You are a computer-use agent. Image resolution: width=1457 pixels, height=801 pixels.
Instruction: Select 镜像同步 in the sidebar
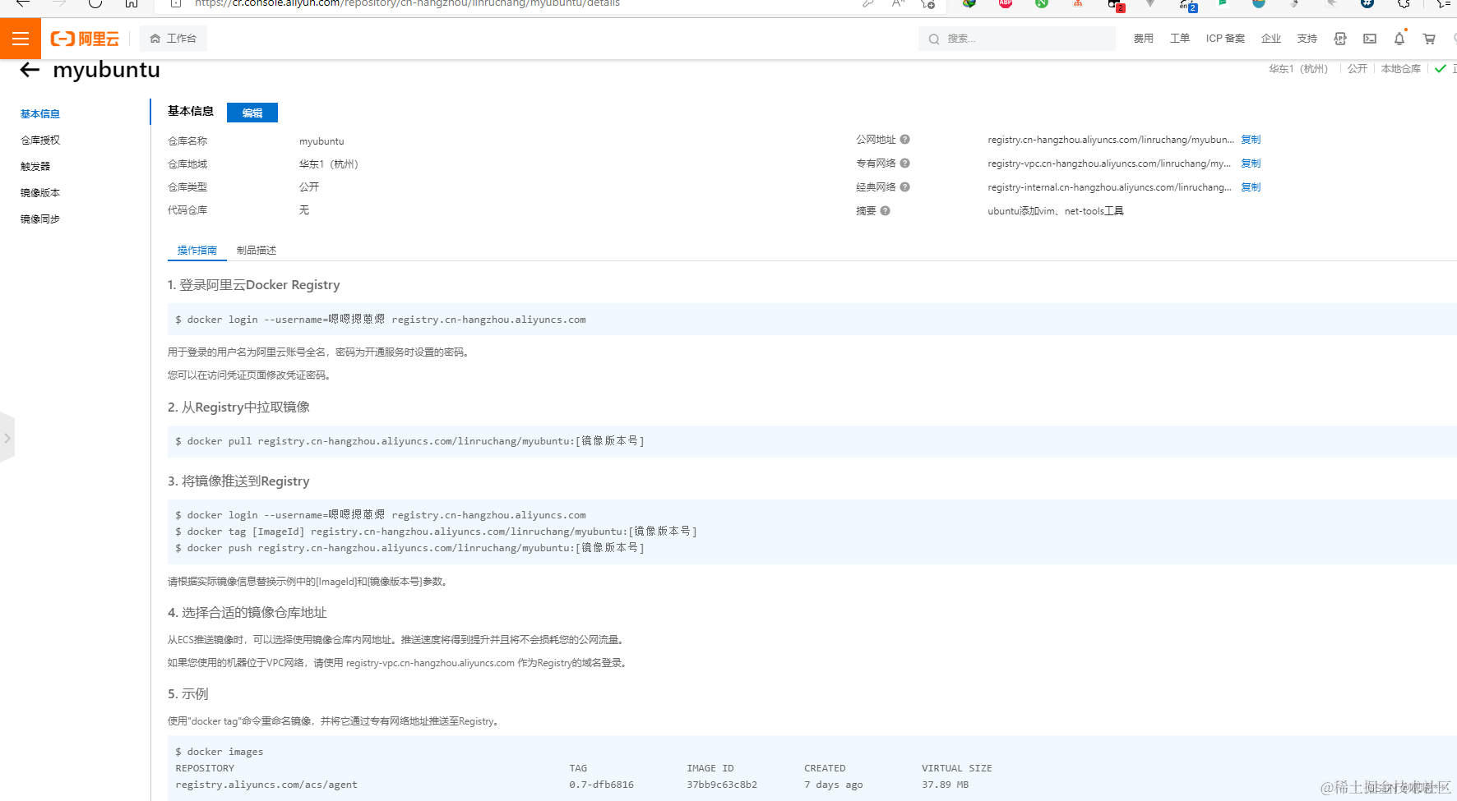[x=40, y=219]
